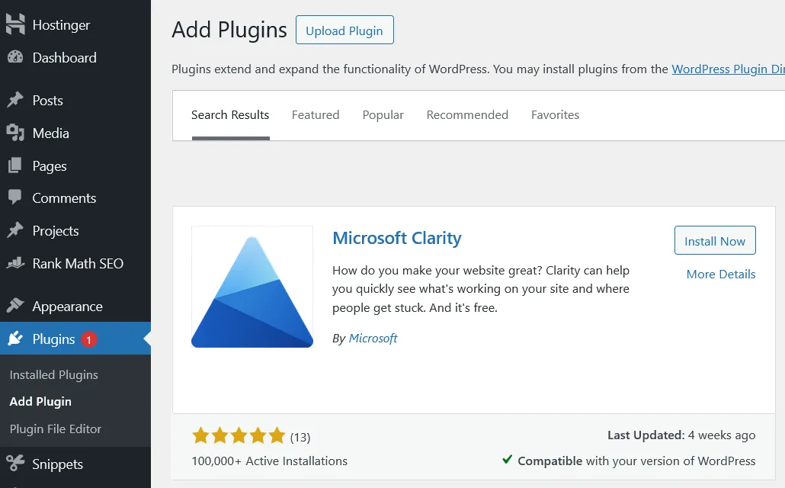Screen dimensions: 785x488
Task: Switch to the Featured tab
Action: pyautogui.click(x=316, y=114)
